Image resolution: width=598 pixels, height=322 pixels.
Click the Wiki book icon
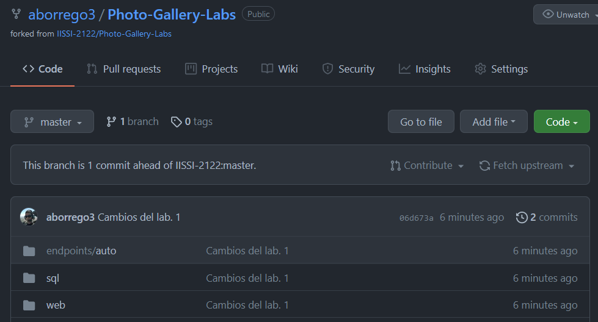coord(267,68)
